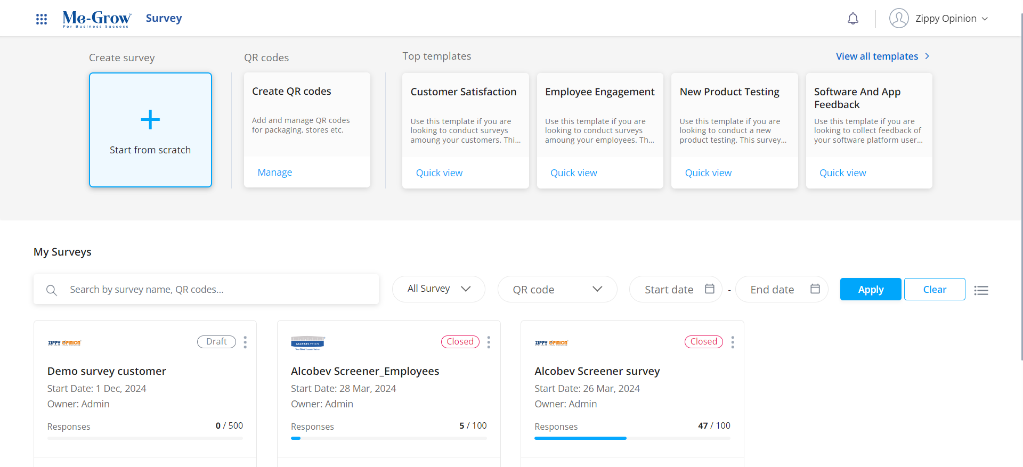This screenshot has width=1023, height=467.
Task: Click Alcobev Screener survey responses progress bar
Action: pyautogui.click(x=632, y=438)
